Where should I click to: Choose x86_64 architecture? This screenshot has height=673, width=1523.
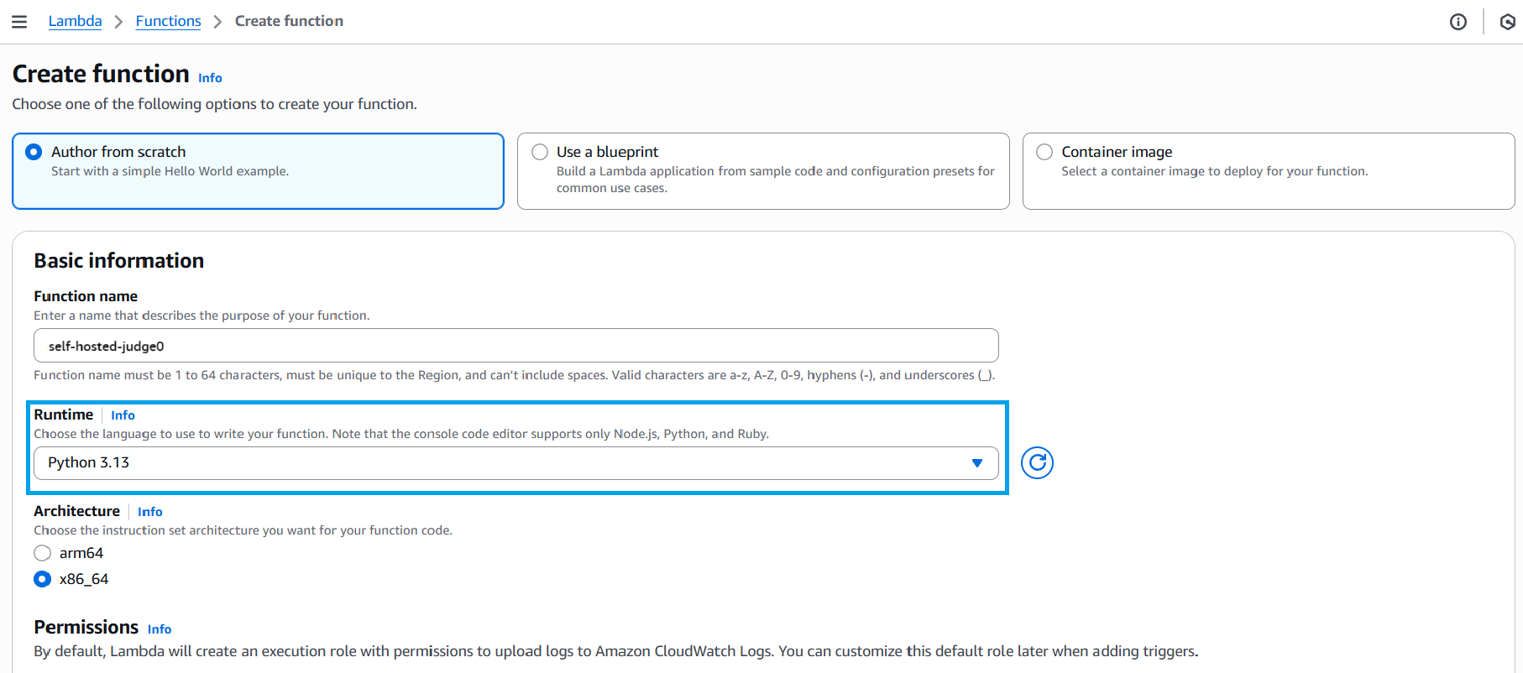pos(42,579)
